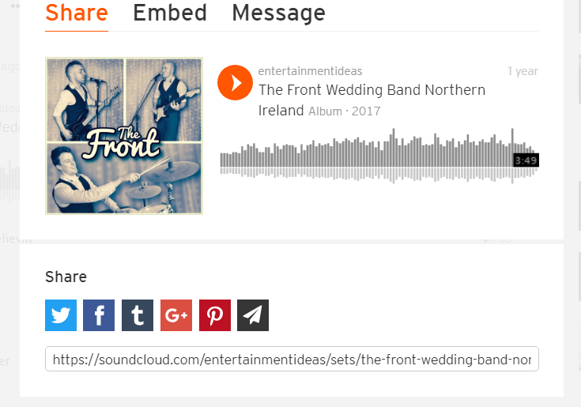This screenshot has height=407, width=581.
Task: Jump to the waveform's tallest peak near end
Action: tap(512, 156)
